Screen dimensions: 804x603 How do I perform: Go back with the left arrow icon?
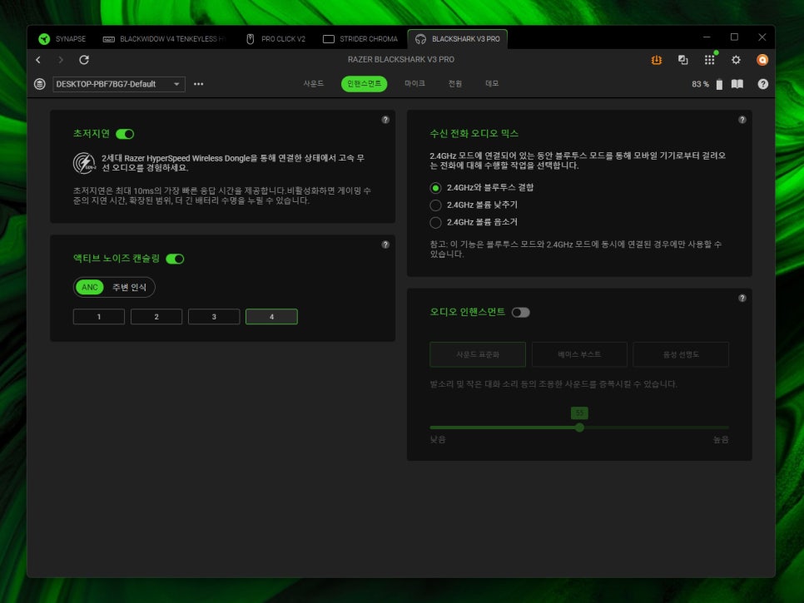pyautogui.click(x=38, y=60)
